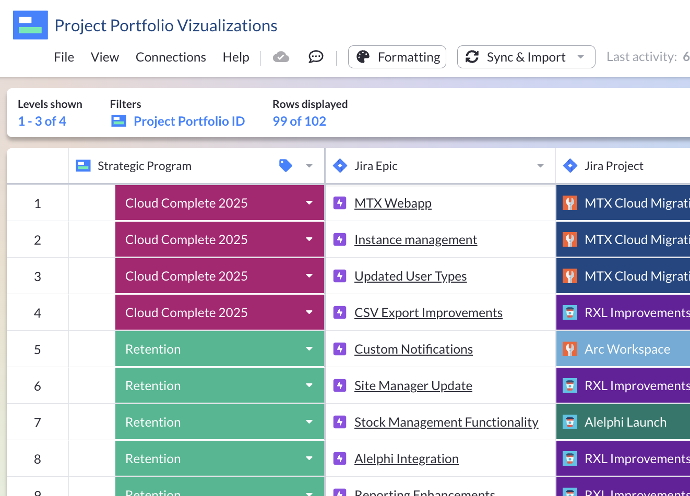Open the Stock Management Functionality epic link

click(x=446, y=422)
